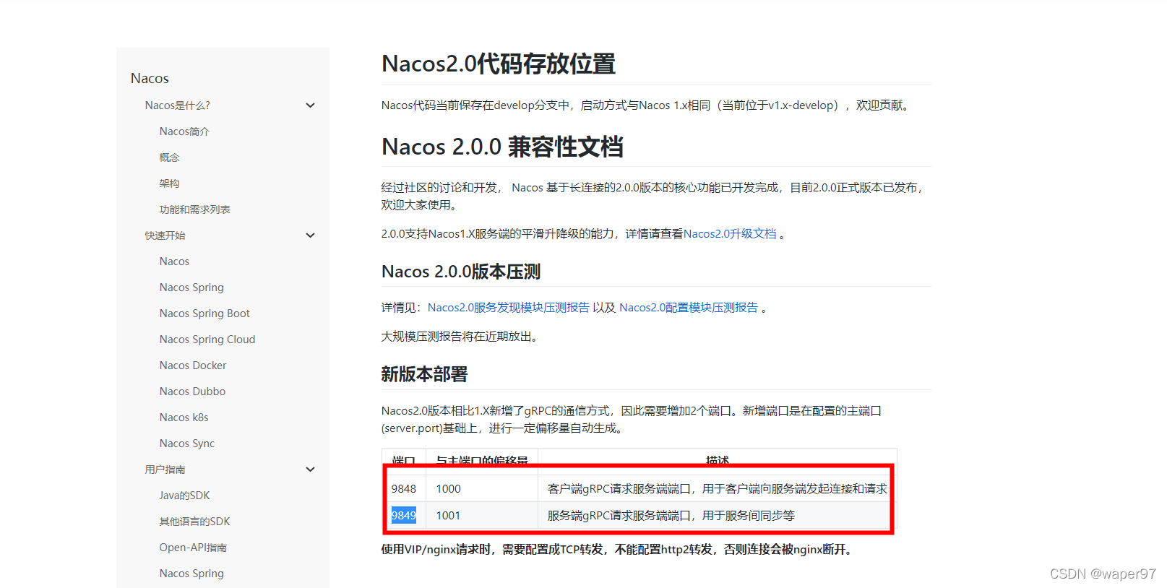Open Nacos Spring under 用户指南

pos(191,574)
